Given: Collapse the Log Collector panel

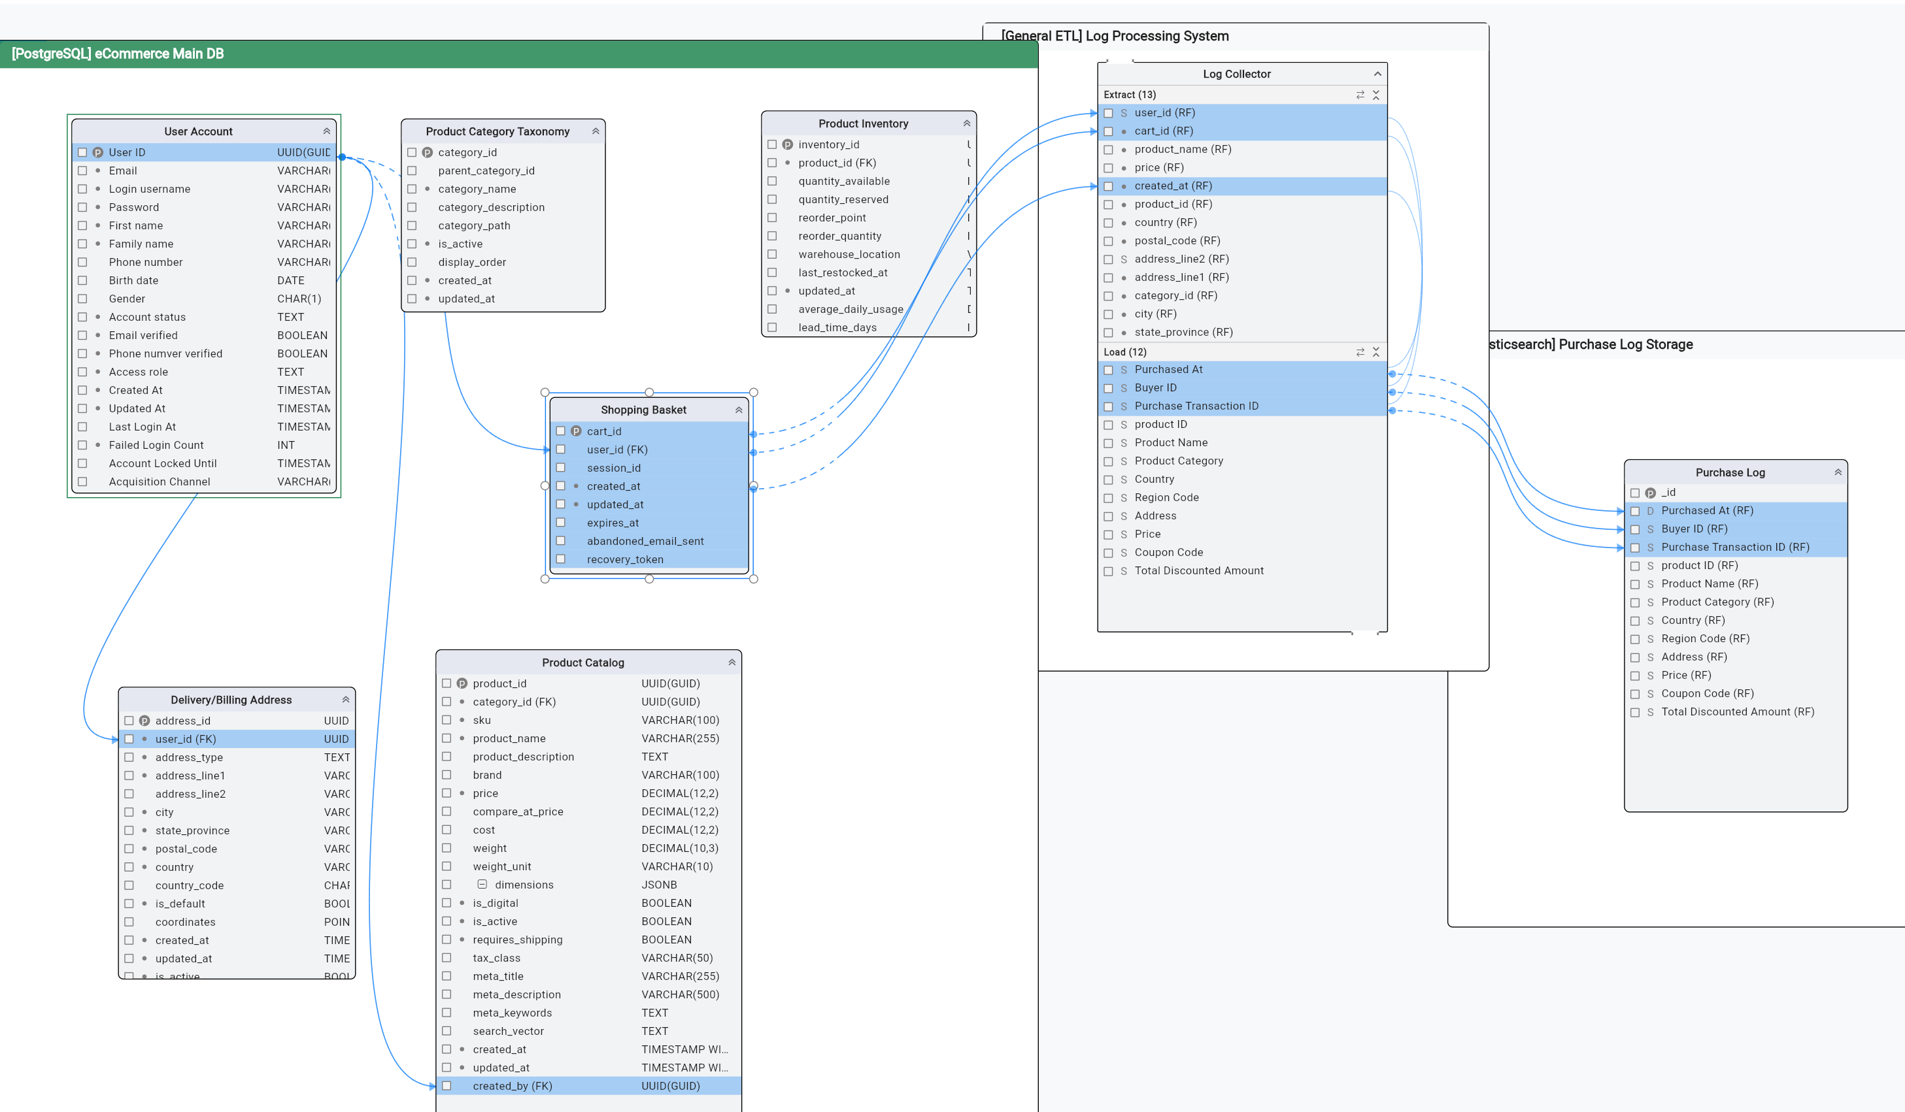Looking at the screenshot, I should click(x=1377, y=73).
